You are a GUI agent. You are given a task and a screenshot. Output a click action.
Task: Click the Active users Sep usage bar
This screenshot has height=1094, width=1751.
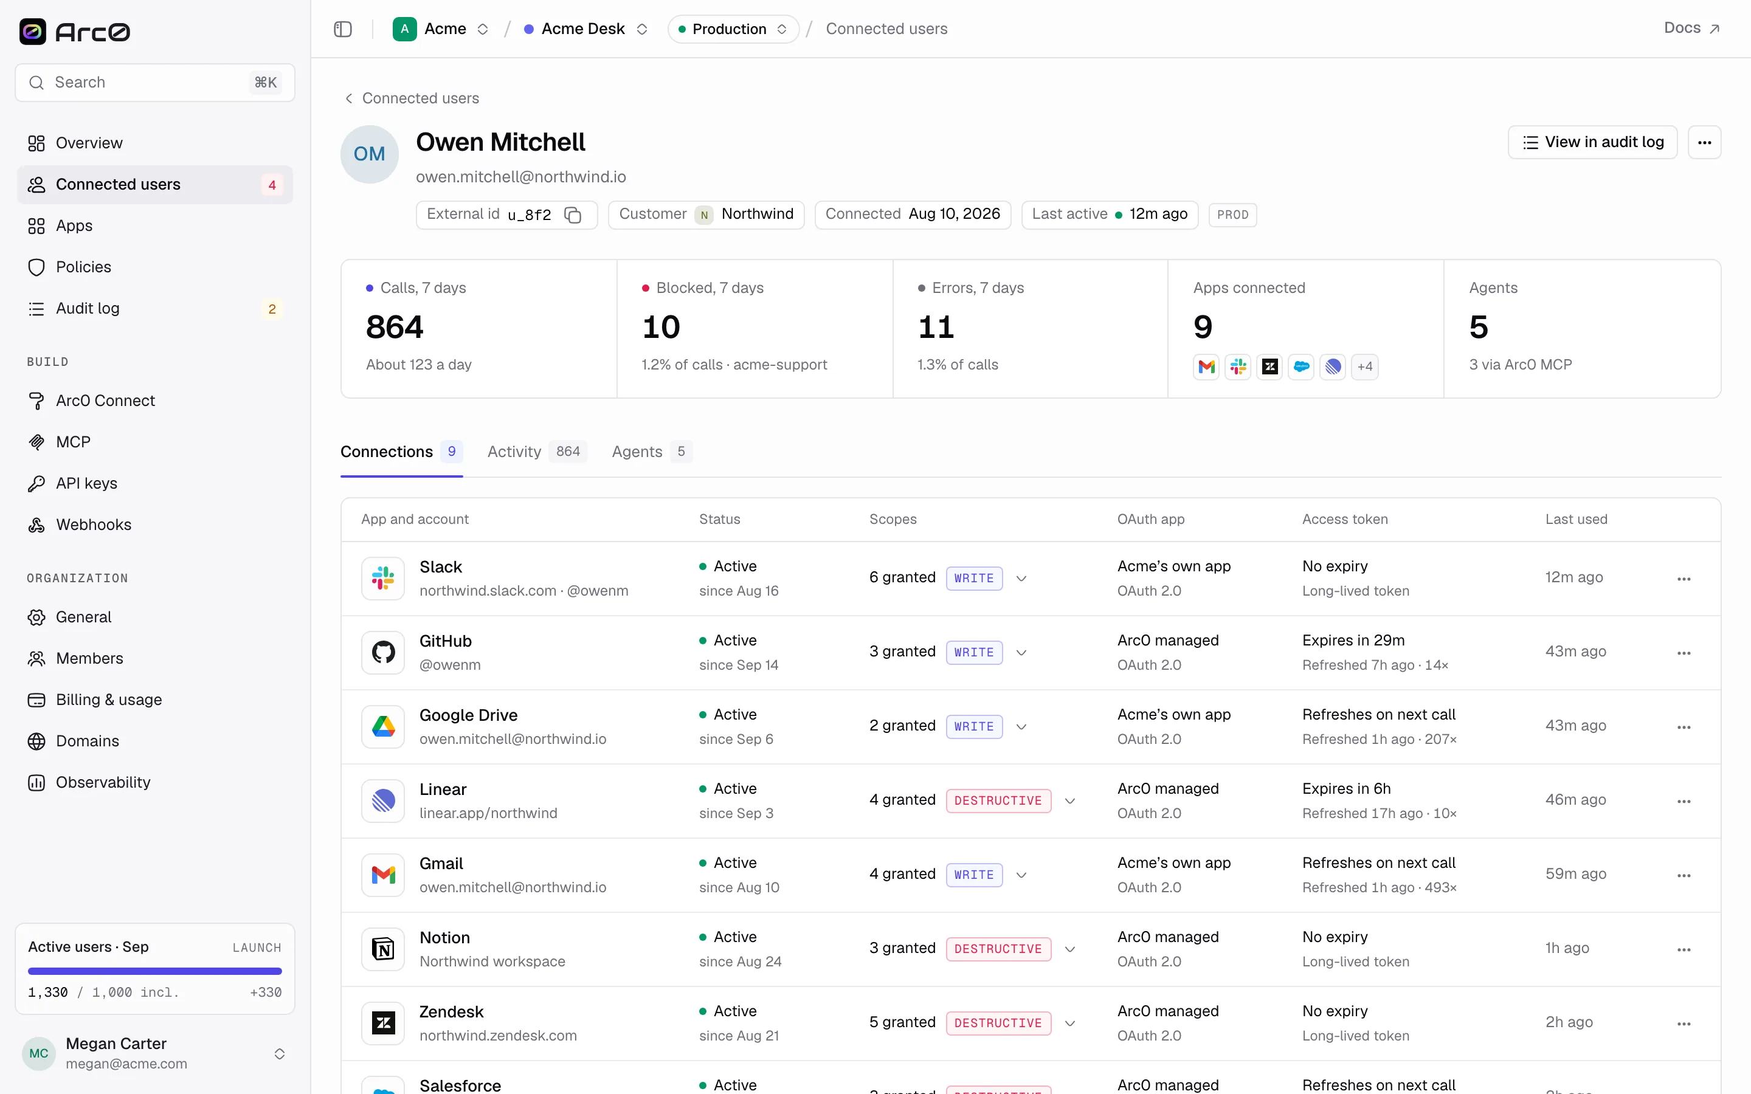click(155, 971)
